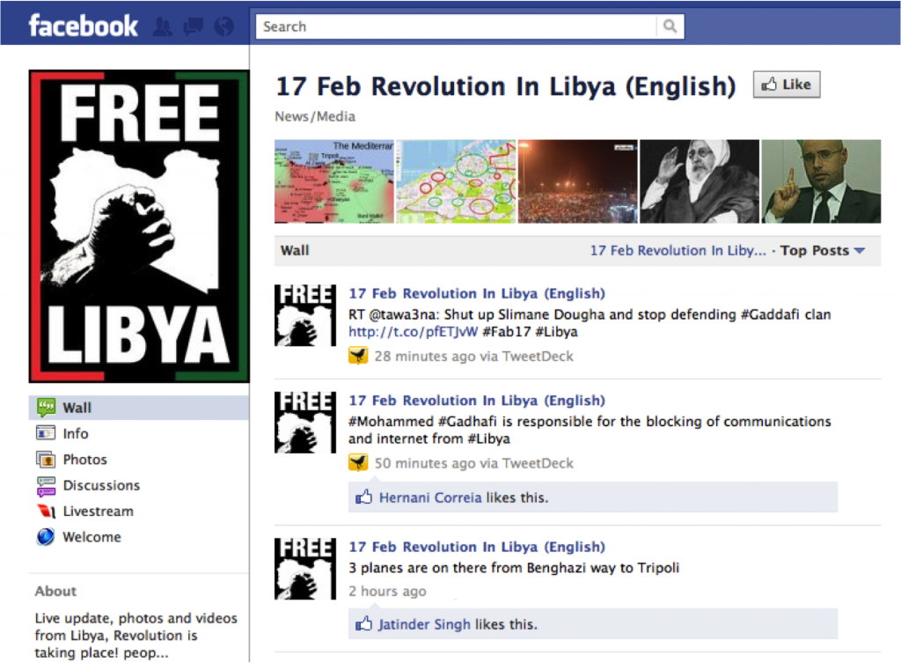
Task: Open the notifications globe icon
Action: pos(224,26)
